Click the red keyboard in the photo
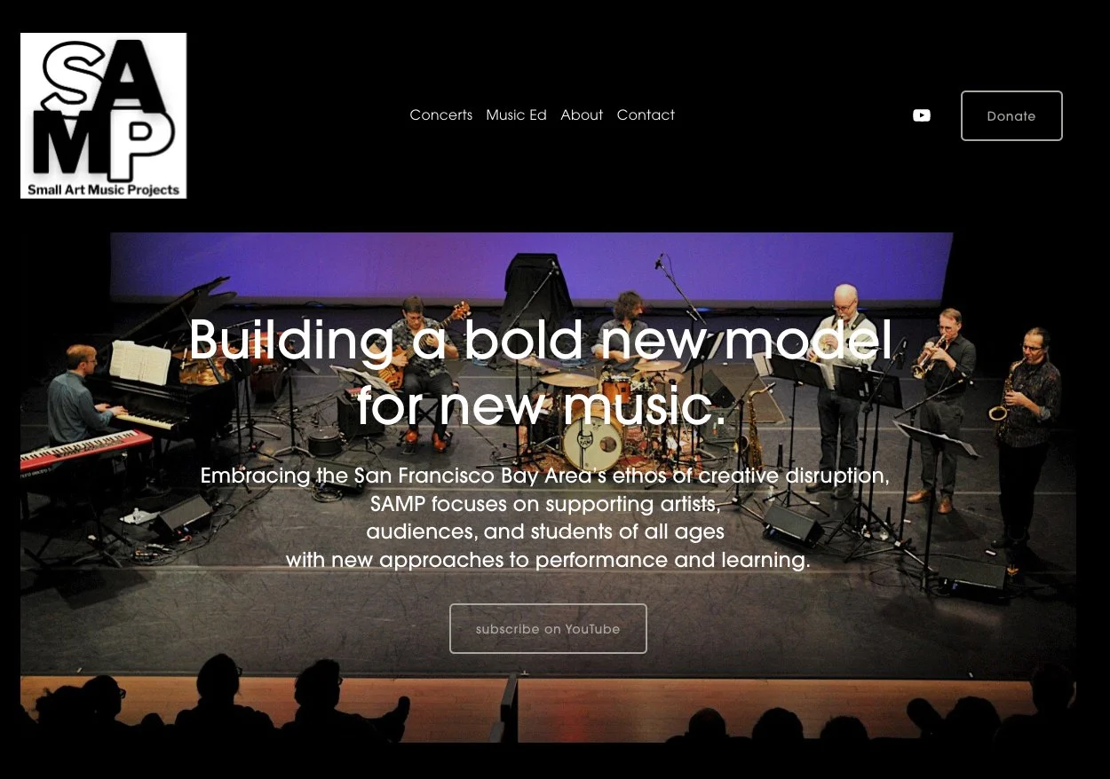 tap(85, 449)
